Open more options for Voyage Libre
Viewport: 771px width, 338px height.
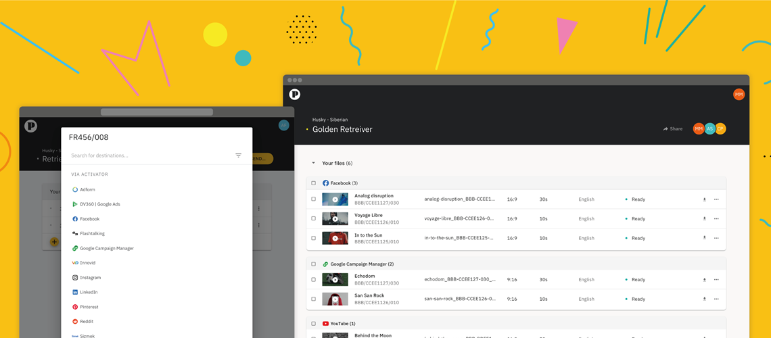[716, 219]
